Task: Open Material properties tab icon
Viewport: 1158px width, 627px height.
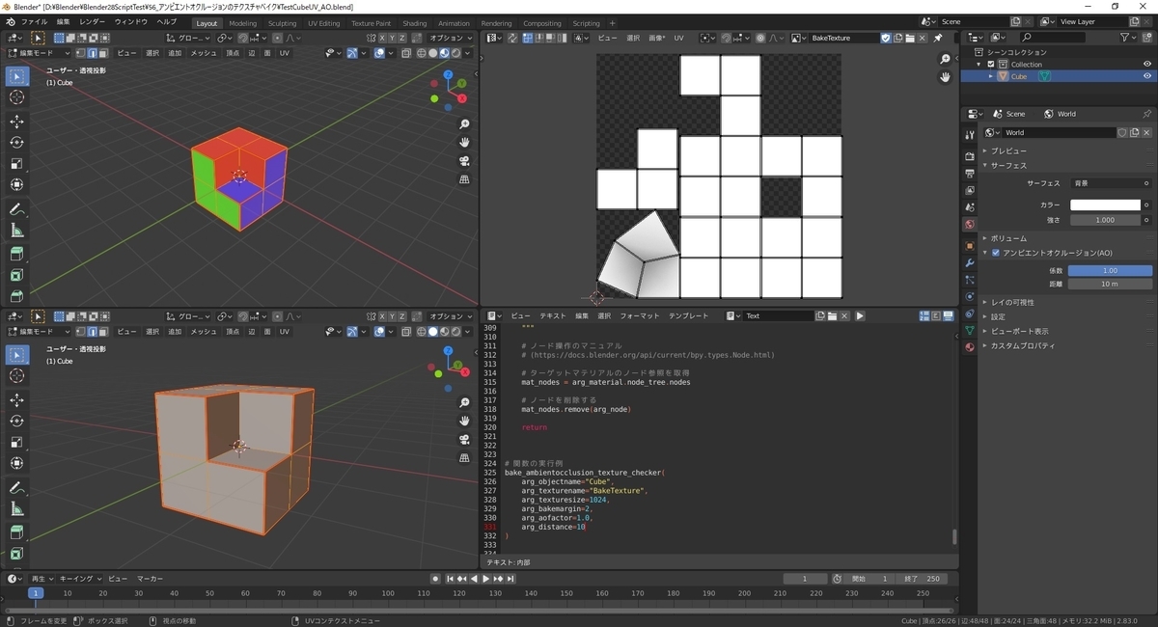Action: [970, 347]
